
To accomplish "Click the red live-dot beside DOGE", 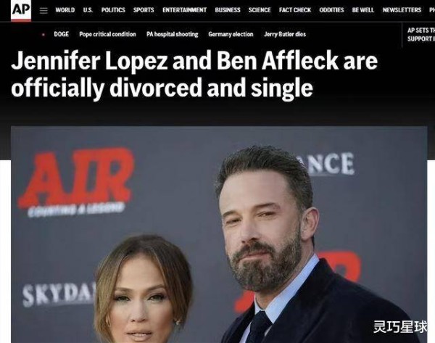I will pos(43,35).
